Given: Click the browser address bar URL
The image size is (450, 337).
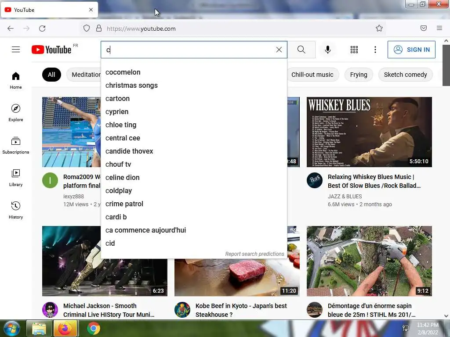Looking at the screenshot, I should [141, 29].
